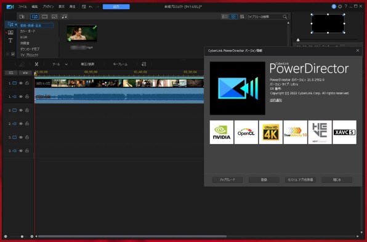Open the View menu
367x242 pixels.
tap(62, 7)
